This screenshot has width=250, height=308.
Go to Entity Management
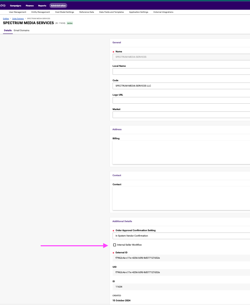point(41,12)
